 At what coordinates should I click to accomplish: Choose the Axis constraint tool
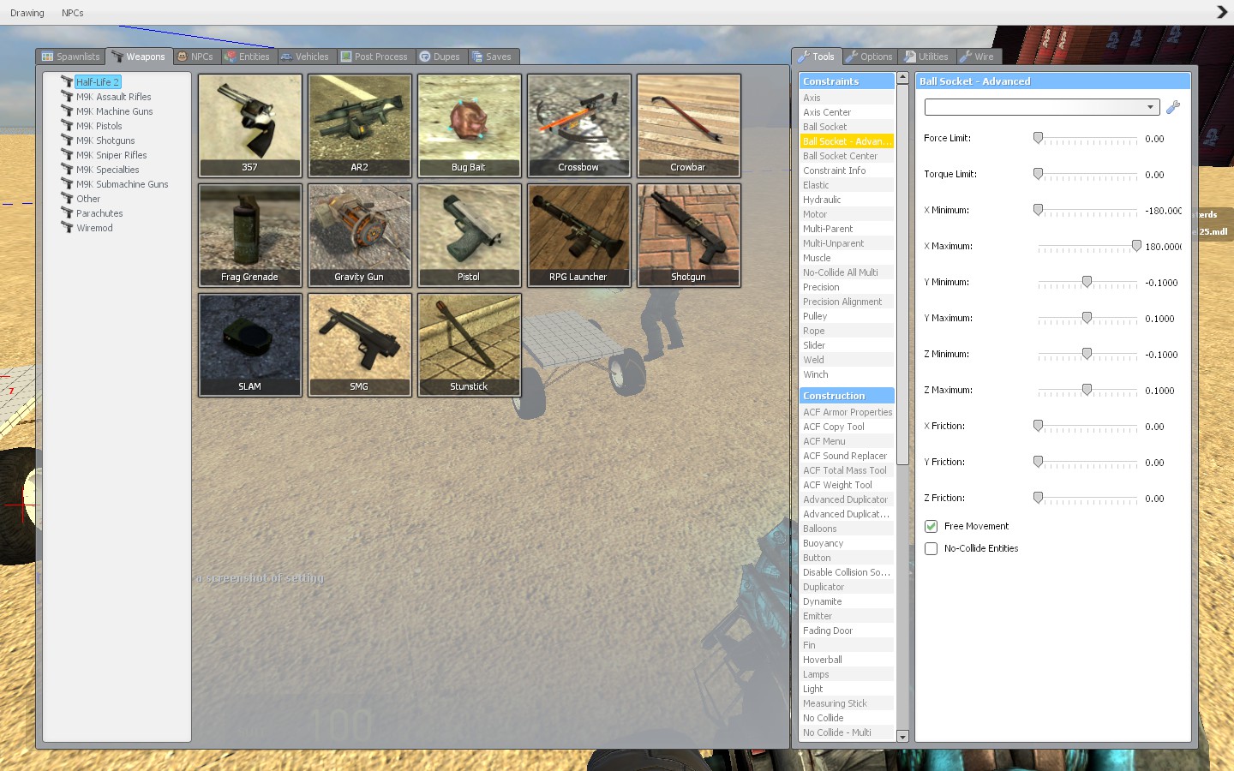tap(847, 98)
